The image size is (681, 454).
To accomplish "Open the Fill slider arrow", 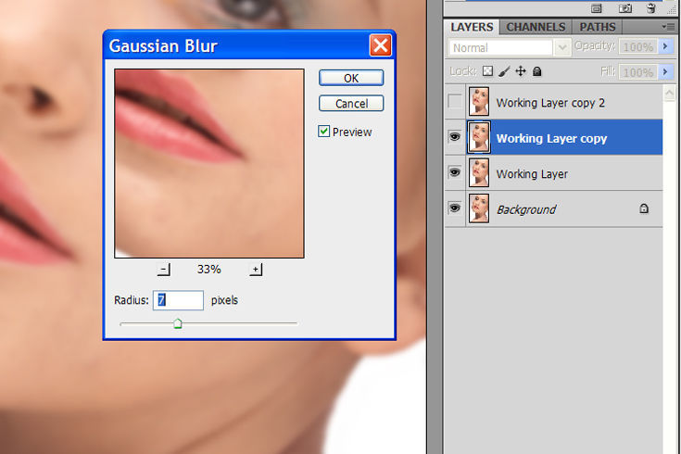I will [x=665, y=71].
